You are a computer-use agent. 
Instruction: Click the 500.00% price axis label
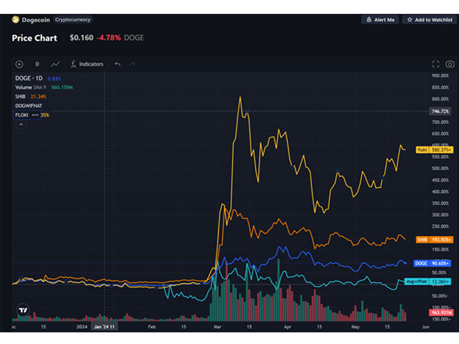click(x=440, y=168)
